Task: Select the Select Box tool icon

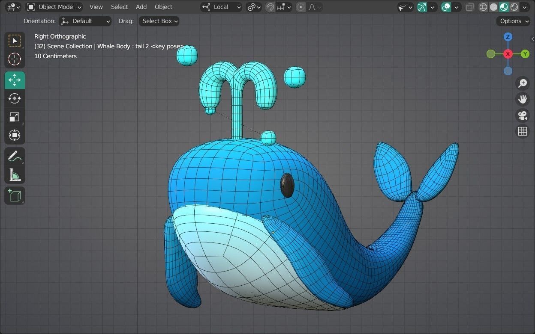Action: pyautogui.click(x=15, y=41)
